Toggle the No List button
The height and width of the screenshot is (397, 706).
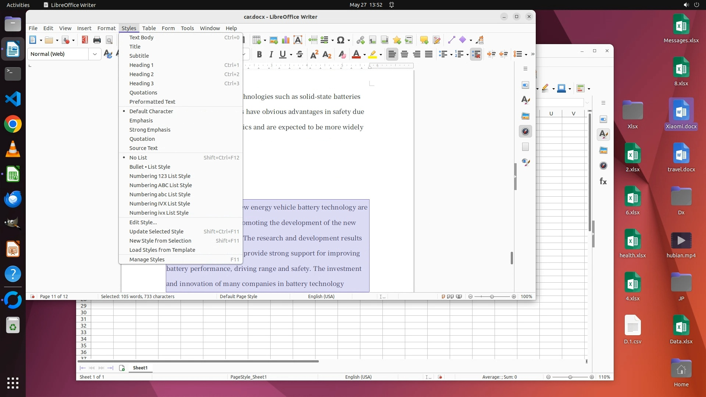click(x=476, y=54)
